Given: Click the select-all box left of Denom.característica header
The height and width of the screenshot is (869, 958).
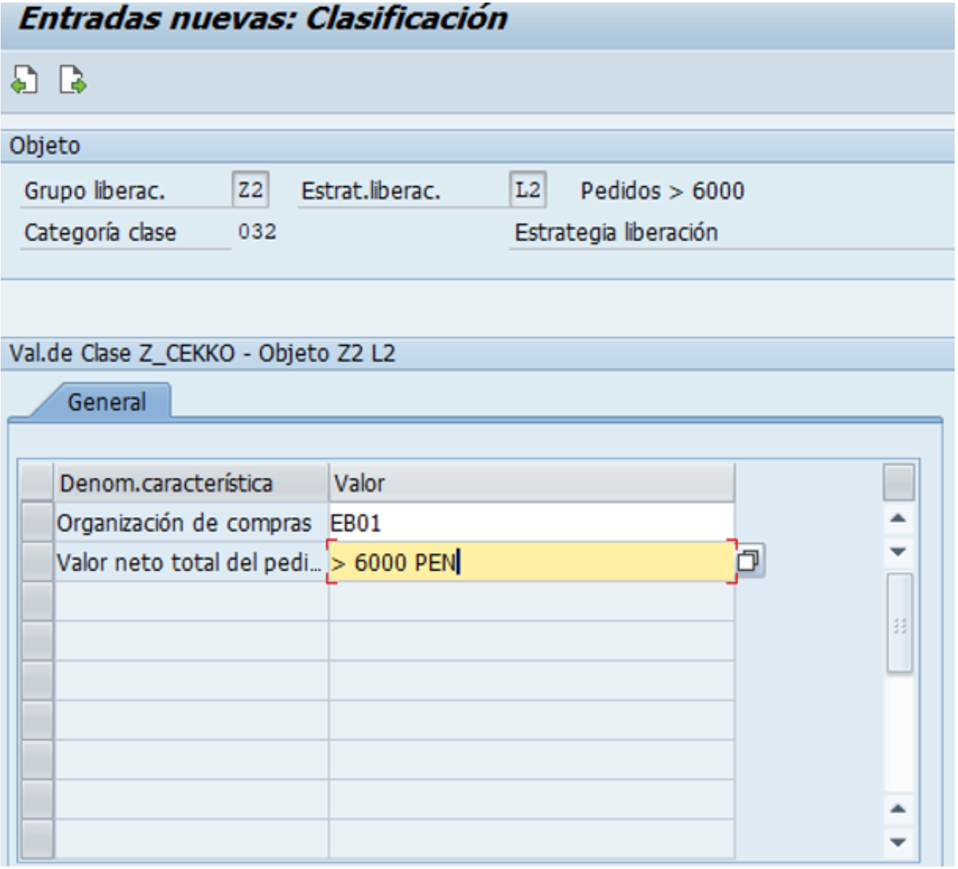Looking at the screenshot, I should [37, 482].
